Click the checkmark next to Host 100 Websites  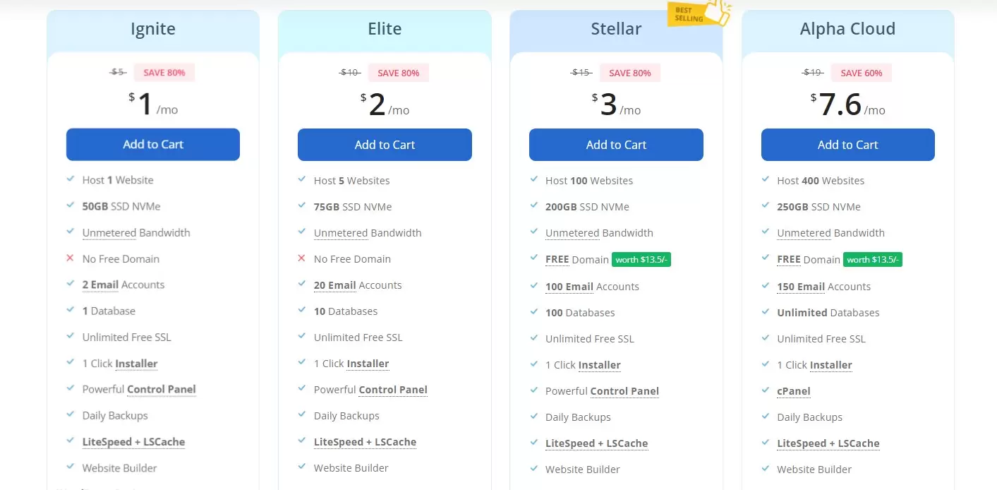click(x=533, y=180)
